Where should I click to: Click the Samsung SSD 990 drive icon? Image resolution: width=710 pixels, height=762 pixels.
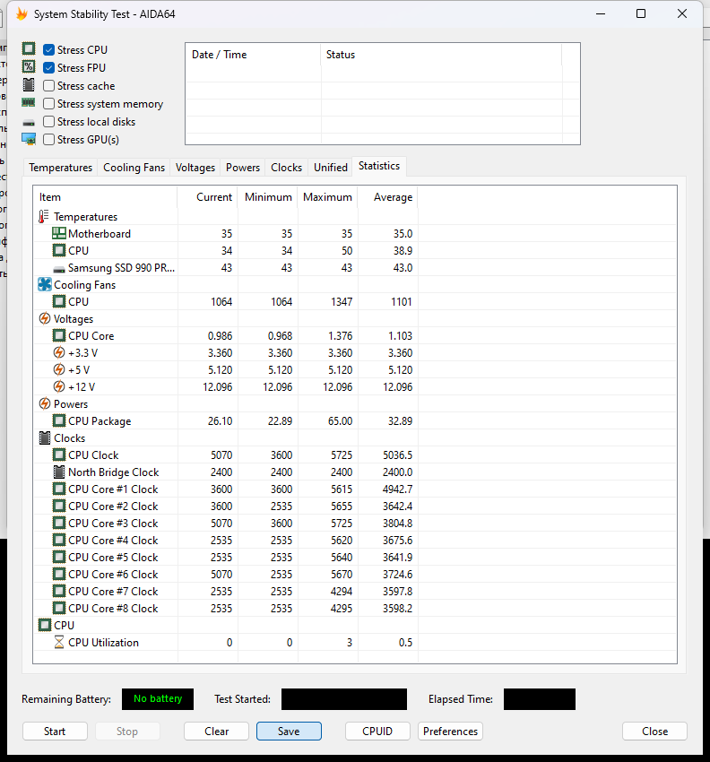[59, 268]
